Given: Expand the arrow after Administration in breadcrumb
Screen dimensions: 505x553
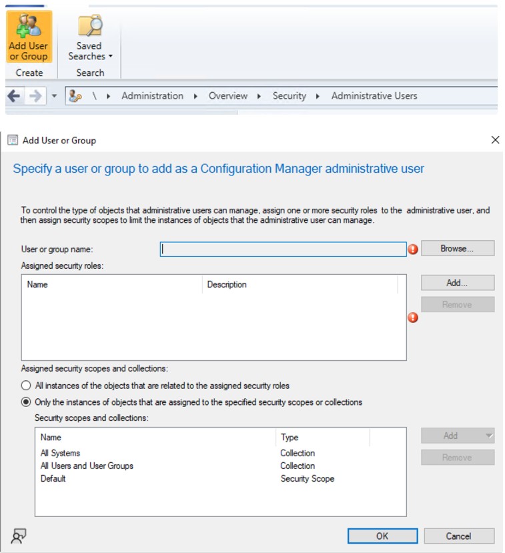Looking at the screenshot, I should point(195,96).
